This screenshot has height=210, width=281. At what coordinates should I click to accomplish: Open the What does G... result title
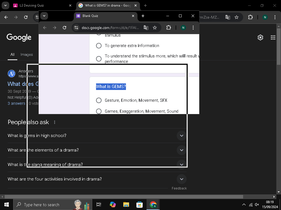[23, 84]
